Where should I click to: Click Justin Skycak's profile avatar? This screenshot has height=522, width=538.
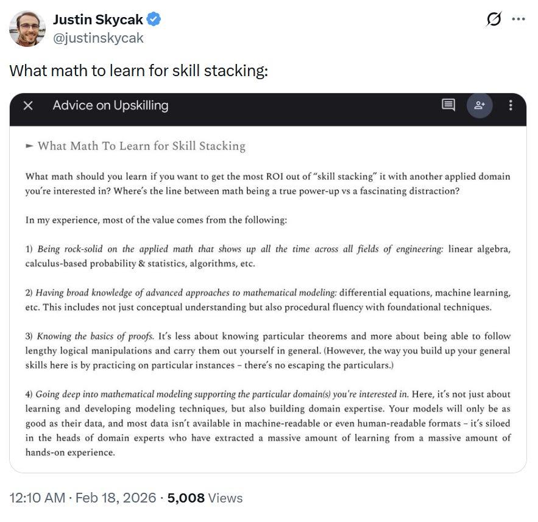[x=27, y=28]
